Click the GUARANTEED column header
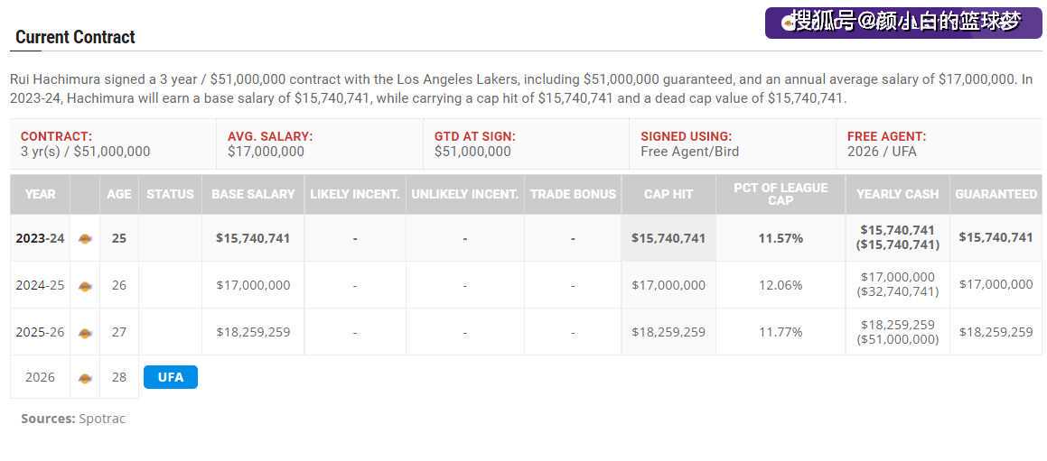Screen dimensions: 1047x461 pyautogui.click(x=996, y=194)
